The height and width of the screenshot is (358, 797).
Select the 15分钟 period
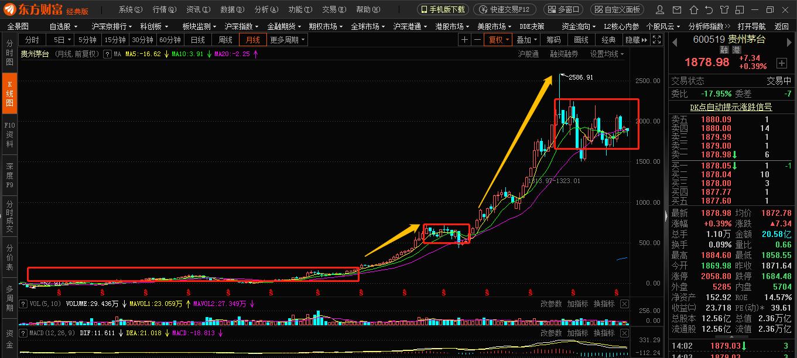[x=115, y=39]
